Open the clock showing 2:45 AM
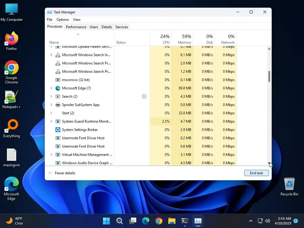304x228 pixels. pos(283,221)
